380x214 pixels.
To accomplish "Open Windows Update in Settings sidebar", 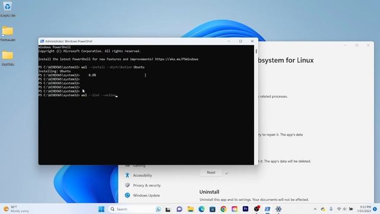I will [146, 195].
